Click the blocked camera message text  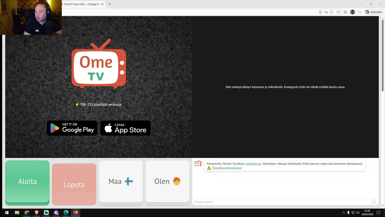point(285,87)
